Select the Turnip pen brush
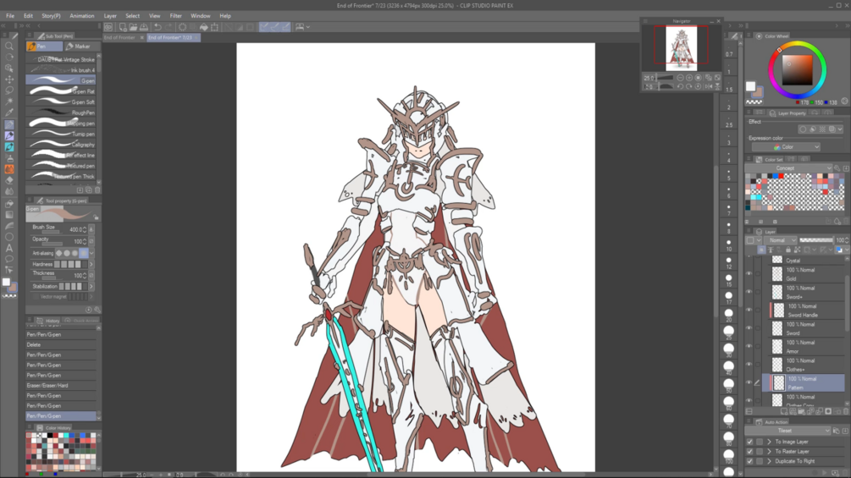 coord(61,134)
